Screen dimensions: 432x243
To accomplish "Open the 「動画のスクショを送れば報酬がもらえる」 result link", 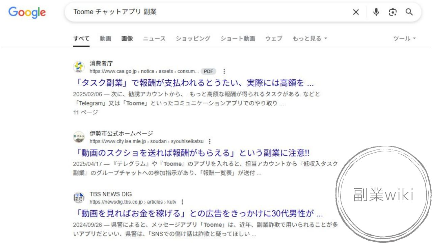I will 191,153.
